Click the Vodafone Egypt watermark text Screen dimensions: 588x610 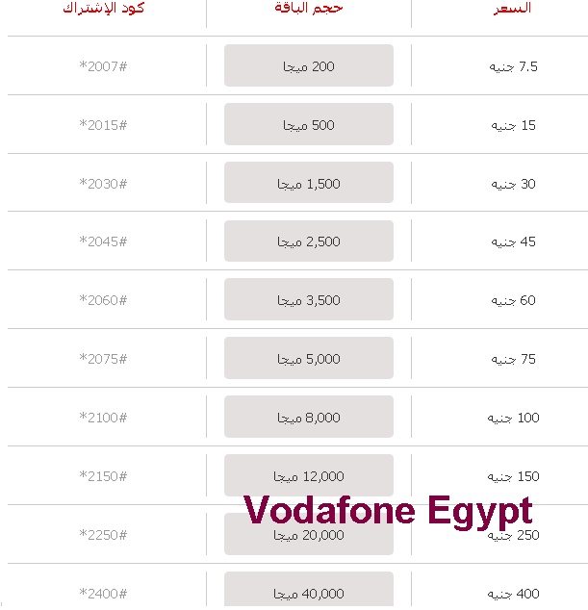point(388,511)
